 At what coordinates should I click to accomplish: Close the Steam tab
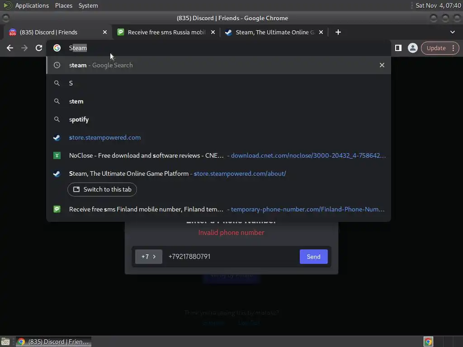click(x=321, y=32)
